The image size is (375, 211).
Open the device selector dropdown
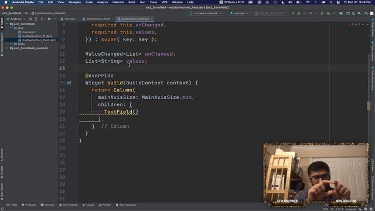206,13
